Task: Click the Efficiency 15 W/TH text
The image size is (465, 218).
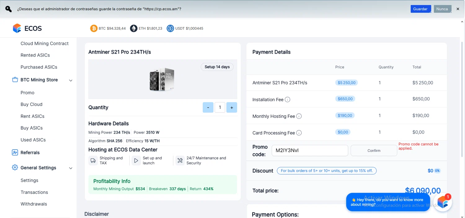Action: coord(143,141)
